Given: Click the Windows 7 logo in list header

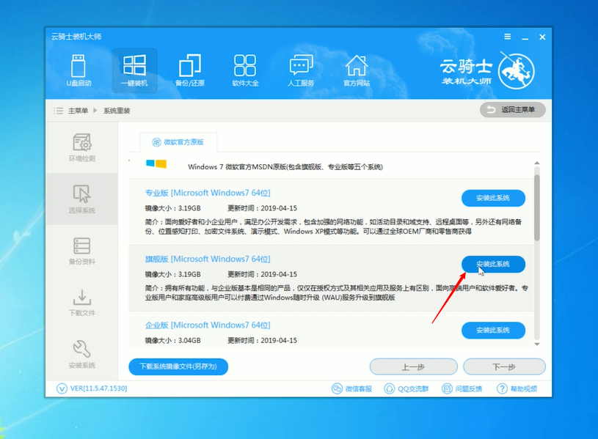Looking at the screenshot, I should 156,163.
